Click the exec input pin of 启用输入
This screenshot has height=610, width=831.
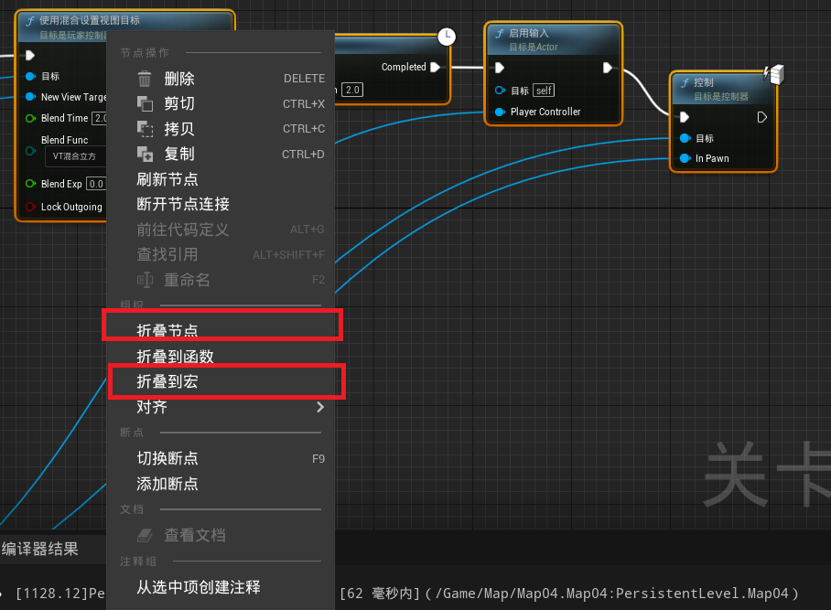[x=499, y=68]
